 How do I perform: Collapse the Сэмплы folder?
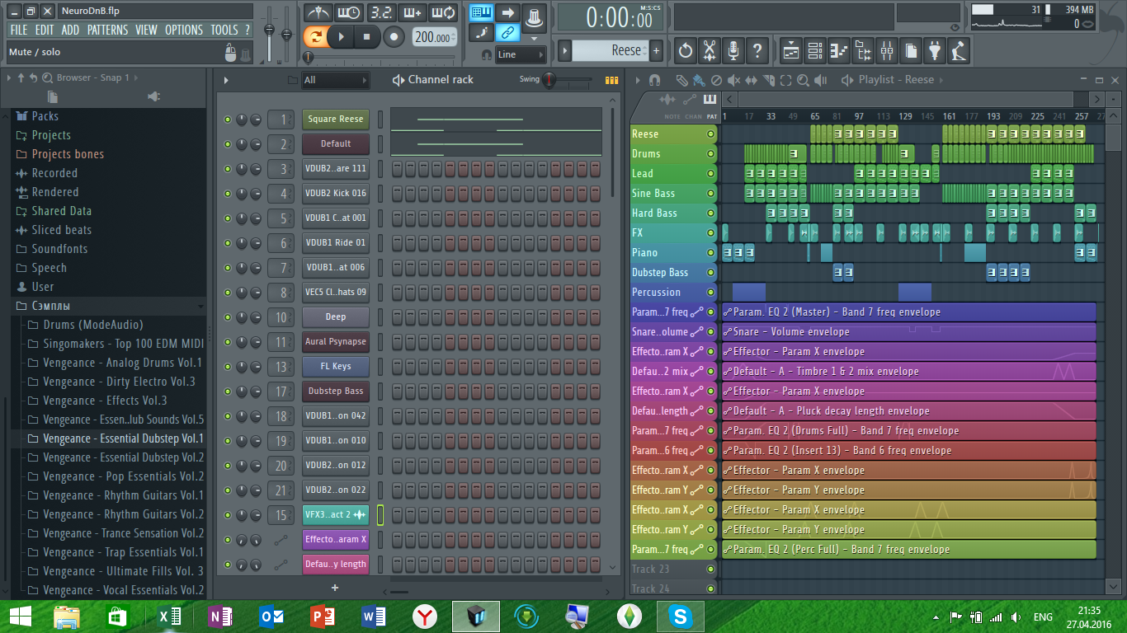tap(109, 306)
